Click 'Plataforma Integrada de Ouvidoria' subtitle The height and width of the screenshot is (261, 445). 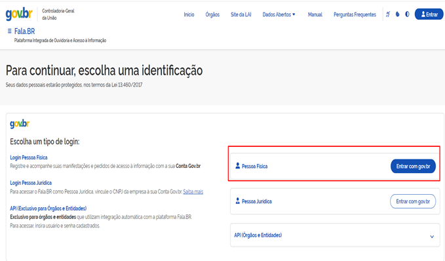tap(60, 40)
